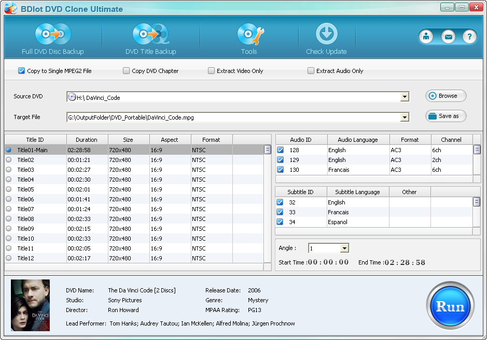The image size is (487, 340).
Task: Click the Browse button
Action: point(446,96)
